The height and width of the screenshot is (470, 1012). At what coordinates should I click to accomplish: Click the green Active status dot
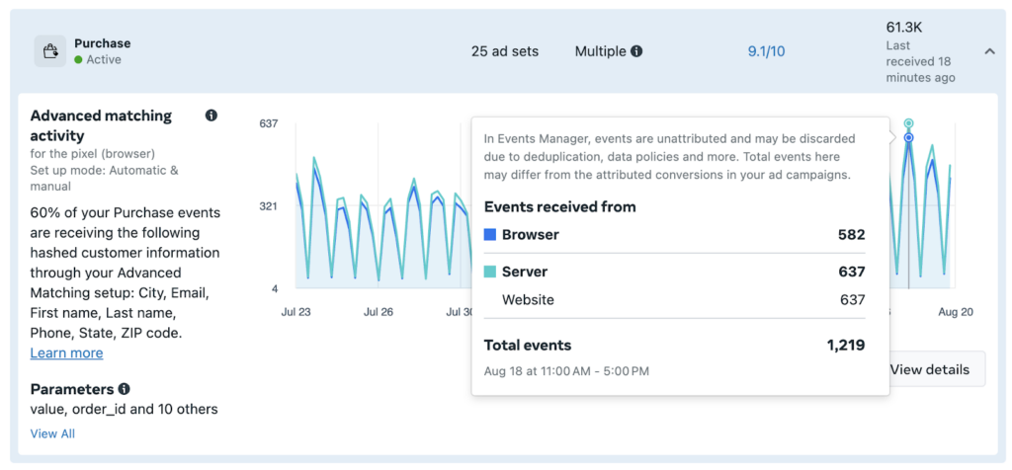tap(78, 60)
